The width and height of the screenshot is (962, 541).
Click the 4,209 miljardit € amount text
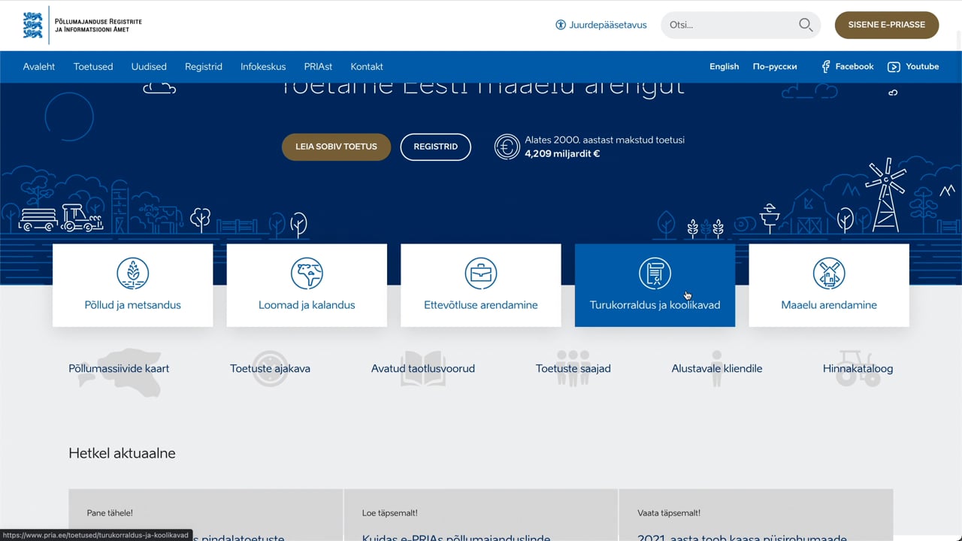(x=562, y=154)
